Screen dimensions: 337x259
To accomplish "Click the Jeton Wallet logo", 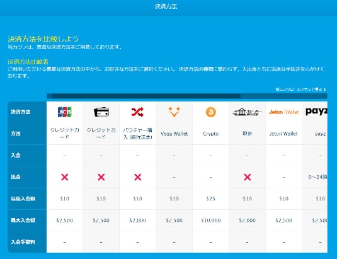I will coord(283,112).
